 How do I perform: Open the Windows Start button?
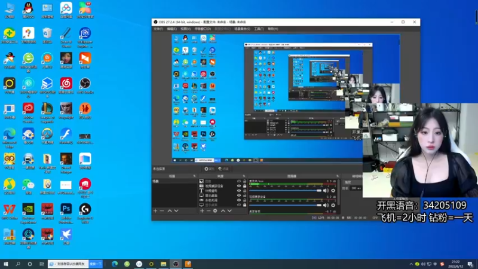coord(6,264)
